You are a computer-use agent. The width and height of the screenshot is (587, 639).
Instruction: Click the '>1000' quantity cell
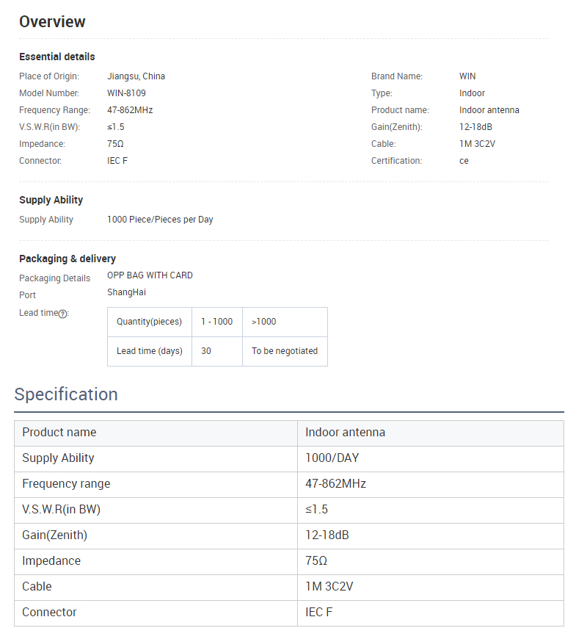264,322
